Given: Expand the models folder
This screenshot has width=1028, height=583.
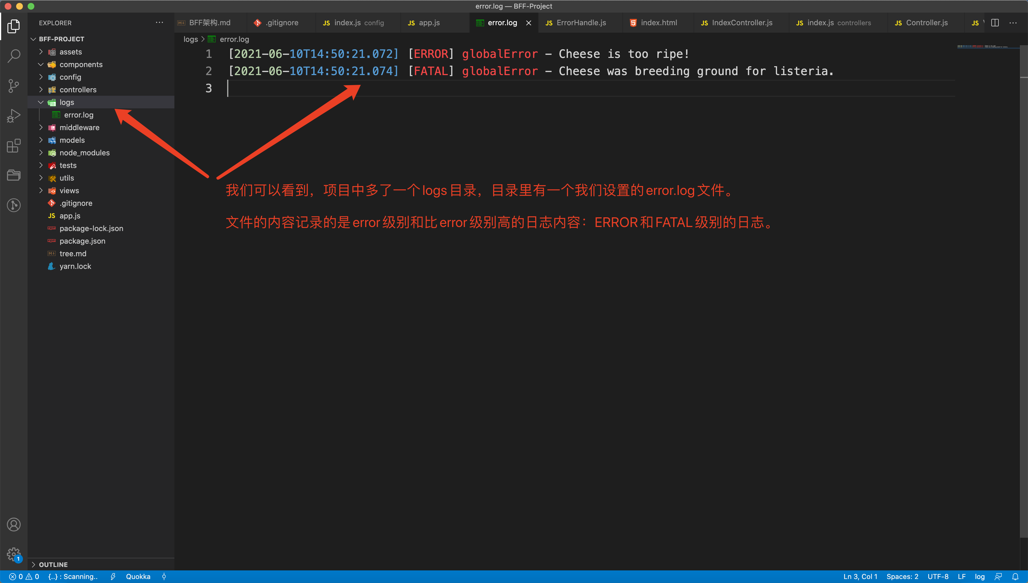Looking at the screenshot, I should [x=101, y=140].
